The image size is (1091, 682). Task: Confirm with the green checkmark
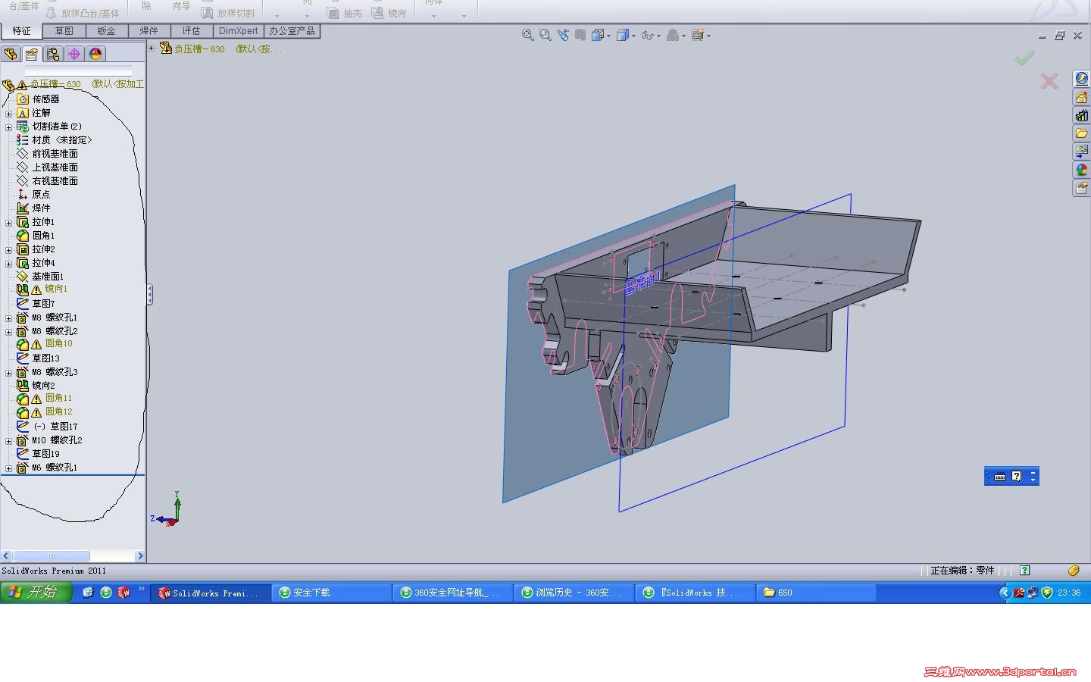click(1024, 58)
